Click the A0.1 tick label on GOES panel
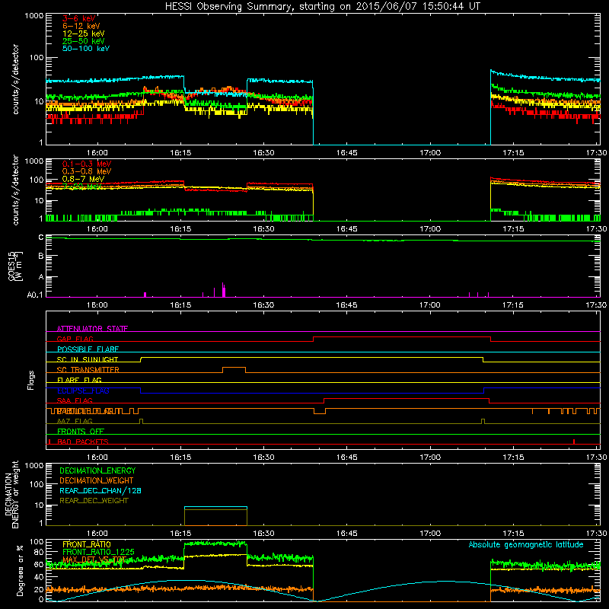Screen dimensions: 609x609 coord(34,295)
